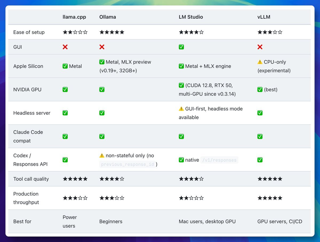Click llama.cpp Tool call quality stars

(75, 179)
